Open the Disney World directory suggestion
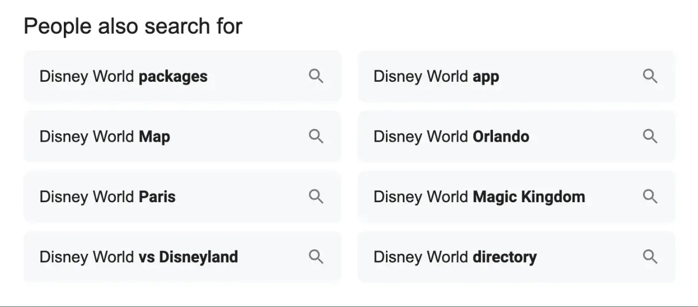 pyautogui.click(x=516, y=257)
